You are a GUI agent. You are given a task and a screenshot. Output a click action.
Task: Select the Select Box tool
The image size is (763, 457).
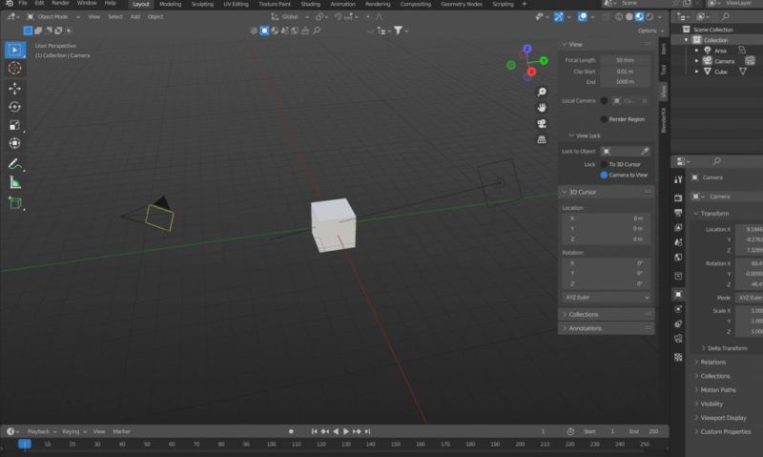14,50
